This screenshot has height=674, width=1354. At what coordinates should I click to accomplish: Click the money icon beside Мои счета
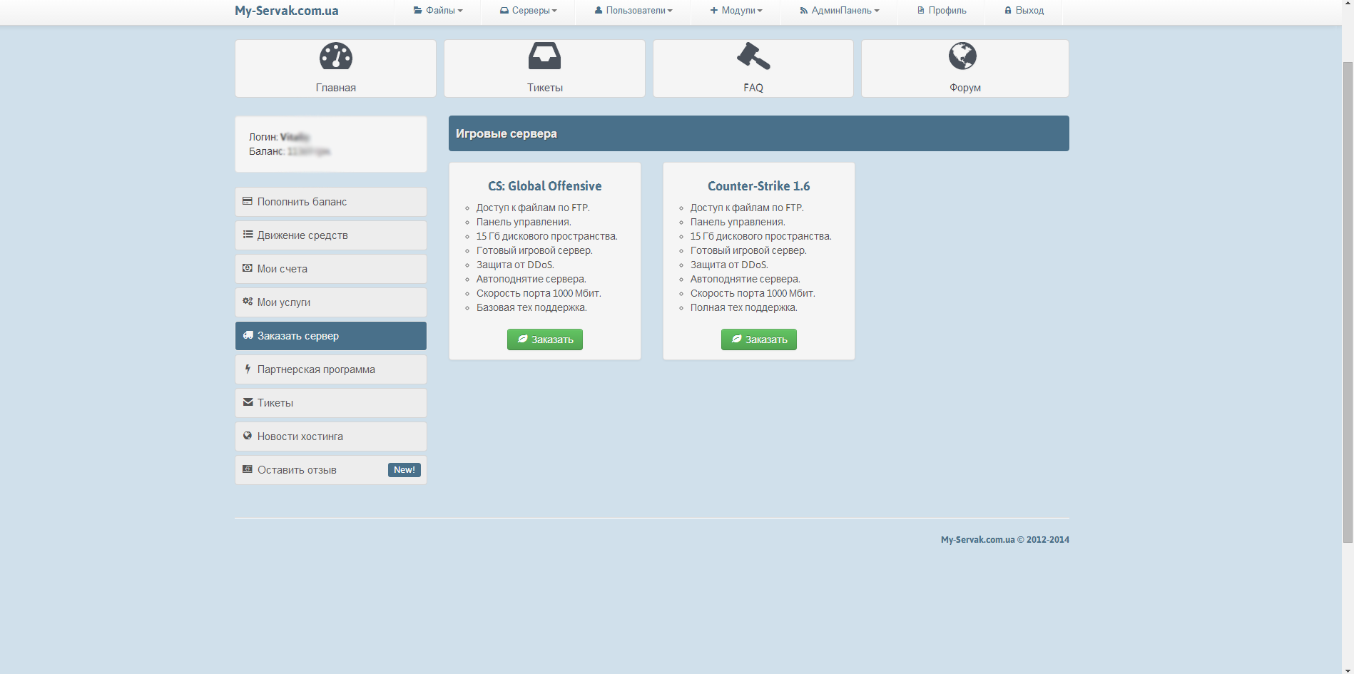tap(248, 268)
